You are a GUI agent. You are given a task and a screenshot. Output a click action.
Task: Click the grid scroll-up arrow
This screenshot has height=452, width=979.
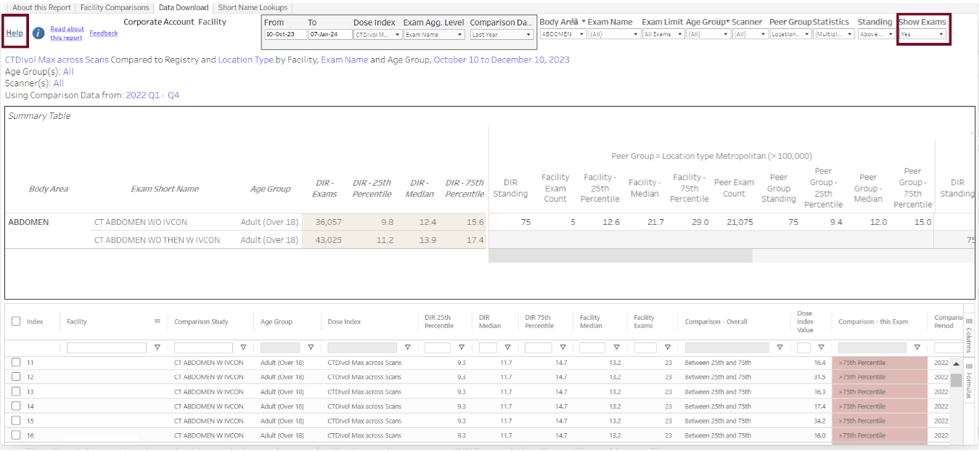[x=956, y=365]
